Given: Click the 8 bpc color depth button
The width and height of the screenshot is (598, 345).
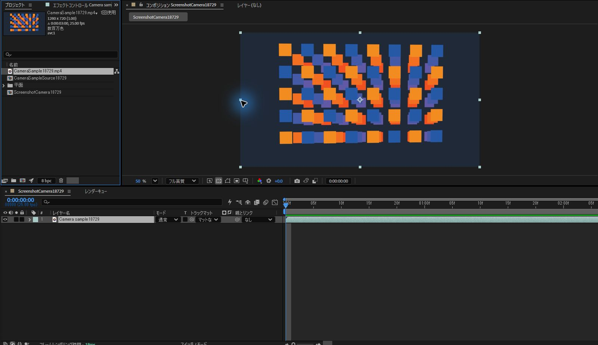Looking at the screenshot, I should (x=46, y=181).
